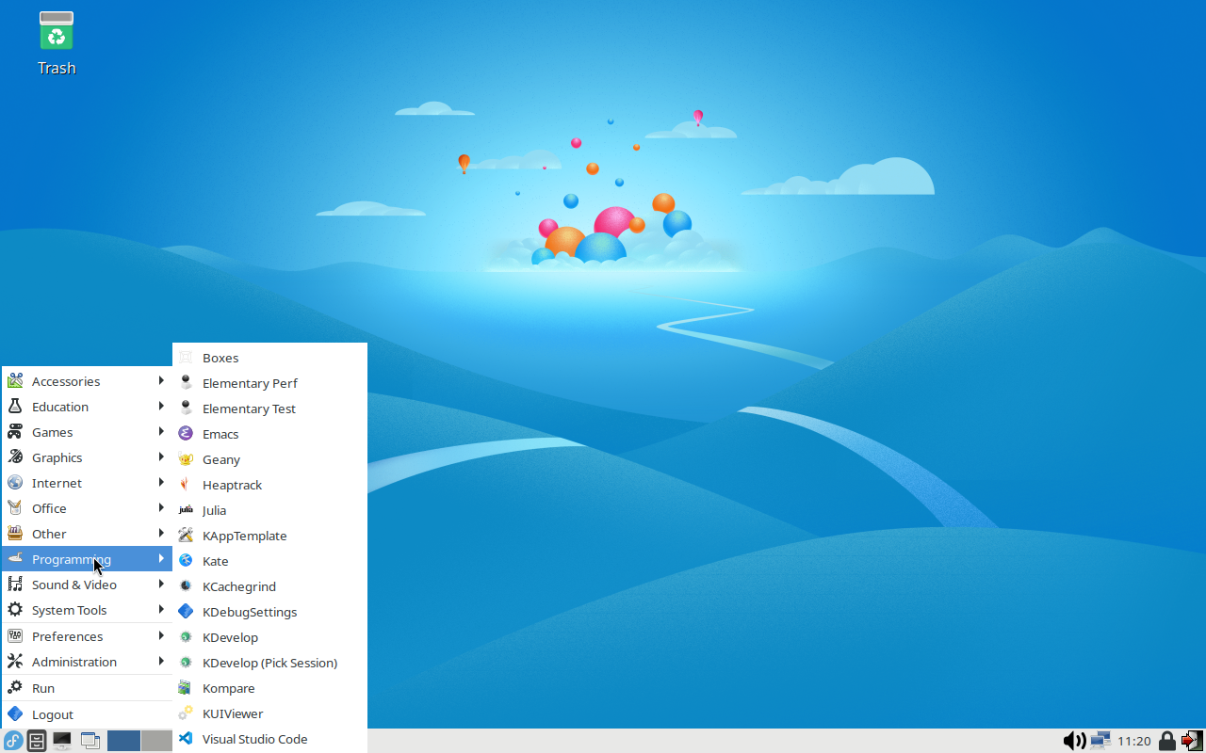The image size is (1206, 753).
Task: Expand the System Tools submenu
Action: tap(87, 610)
